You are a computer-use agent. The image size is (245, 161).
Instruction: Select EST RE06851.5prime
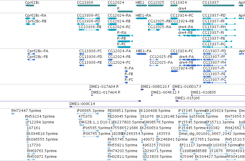109,114
